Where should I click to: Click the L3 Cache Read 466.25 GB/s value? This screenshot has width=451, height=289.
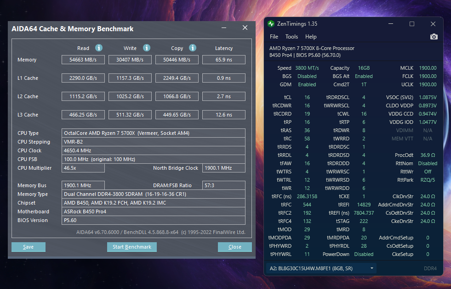click(x=83, y=115)
